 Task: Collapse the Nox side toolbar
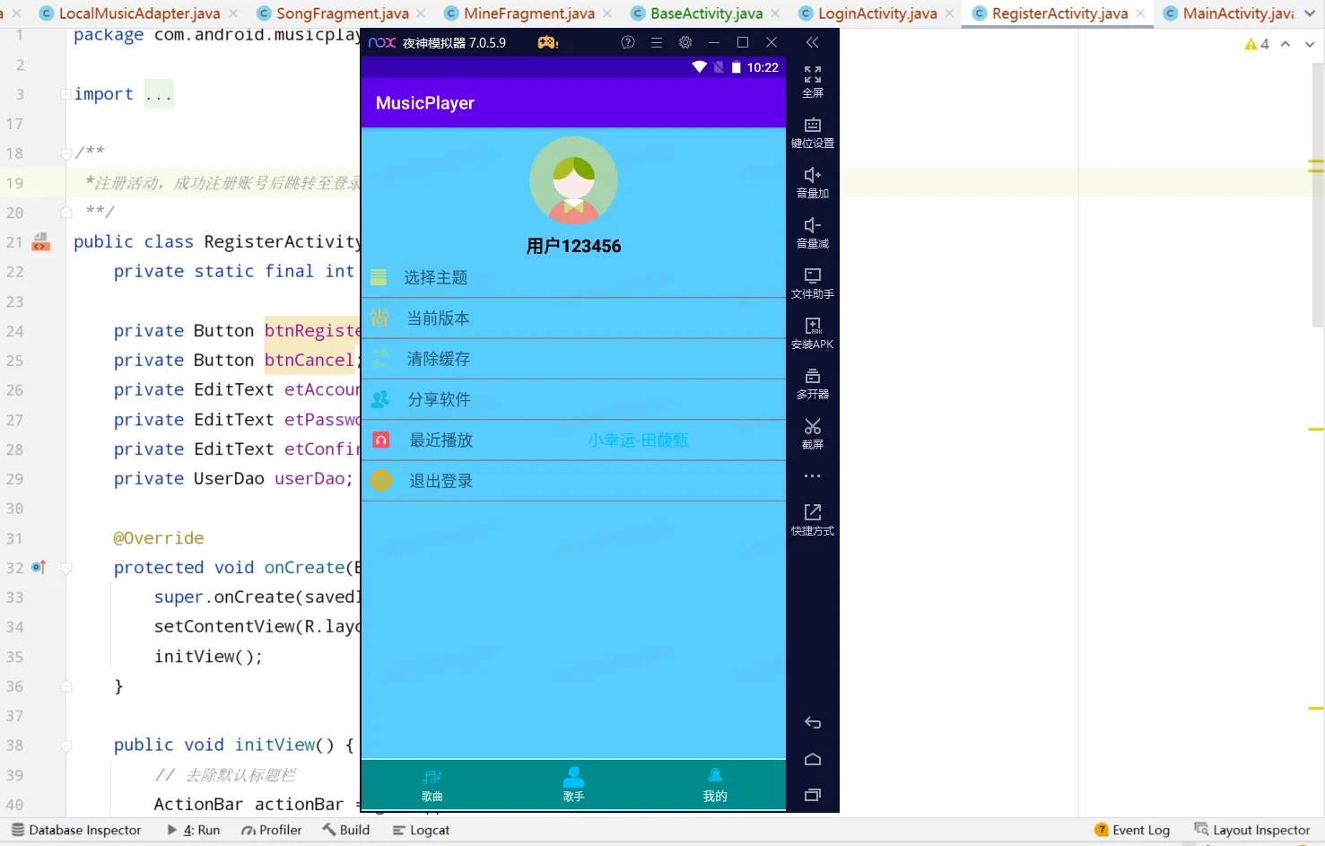813,42
